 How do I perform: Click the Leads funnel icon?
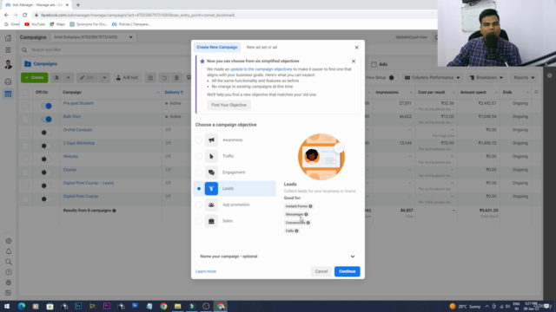[x=211, y=189]
